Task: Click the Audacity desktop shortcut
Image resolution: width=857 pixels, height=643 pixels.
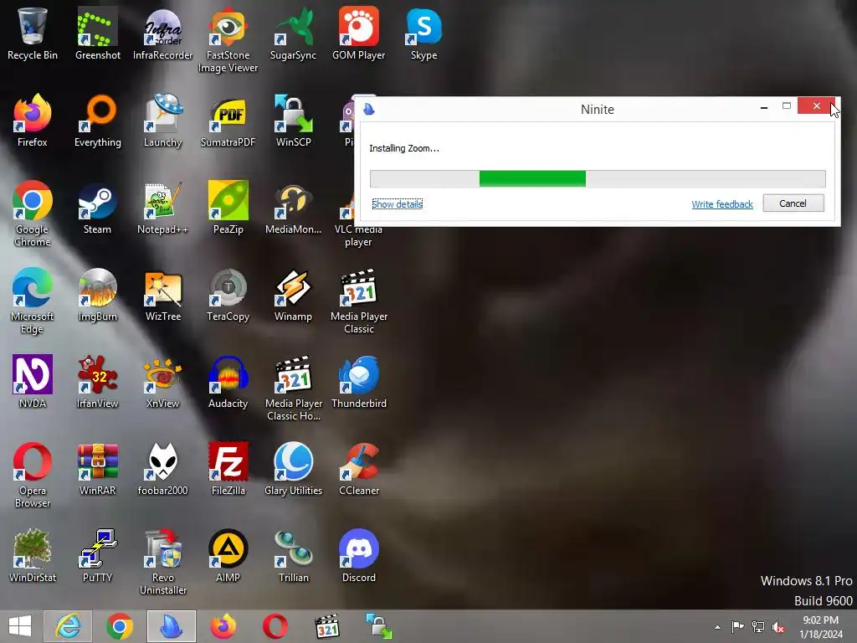Action: point(228,382)
